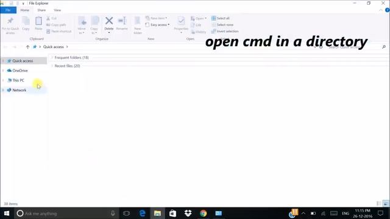This screenshot has height=219, width=390.
Task: Click Invert selection in ribbon
Action: click(225, 31)
